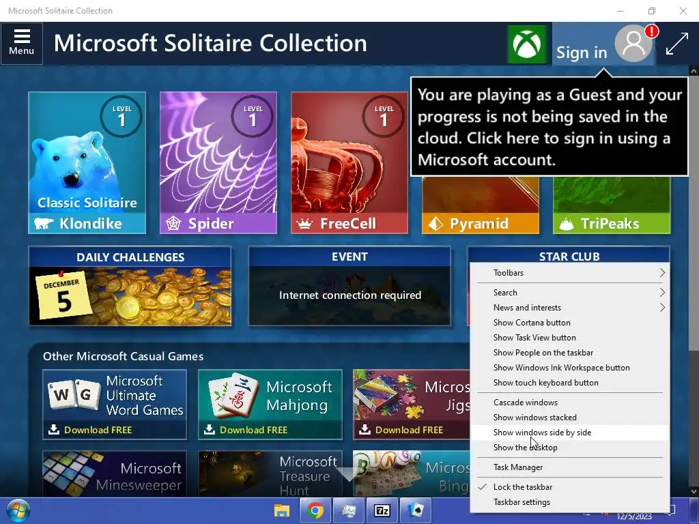
Task: Select Show the desktop
Action: (570, 448)
